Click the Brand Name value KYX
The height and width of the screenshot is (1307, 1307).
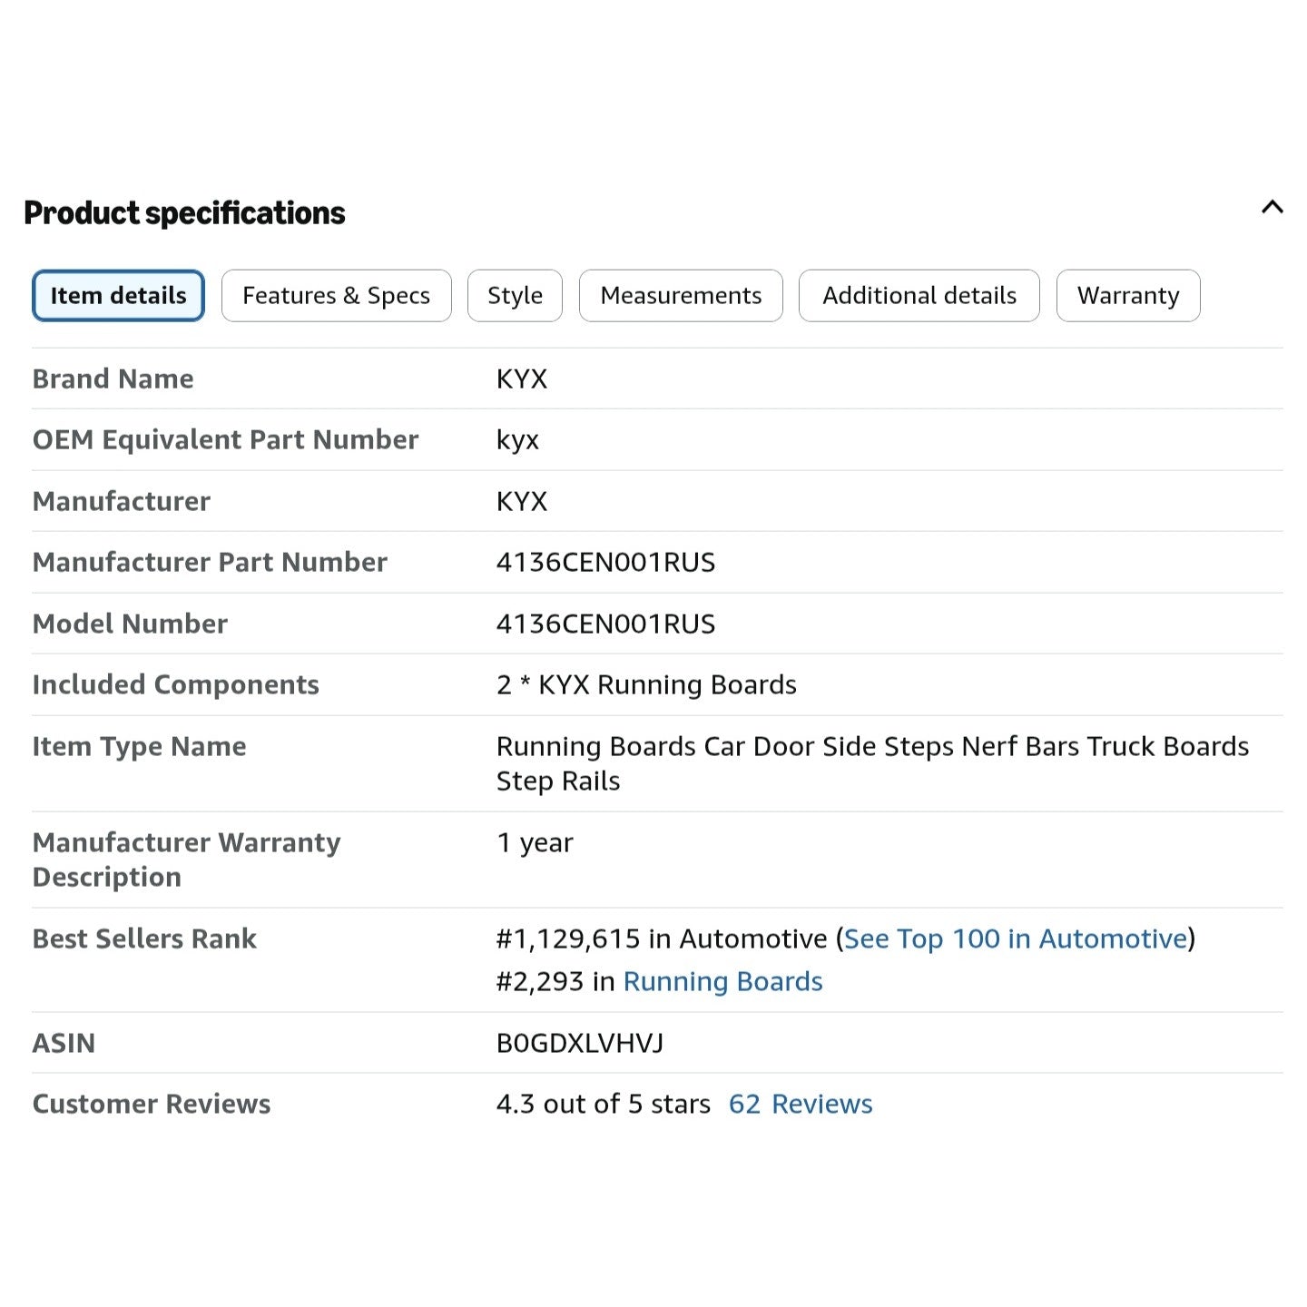click(x=522, y=378)
